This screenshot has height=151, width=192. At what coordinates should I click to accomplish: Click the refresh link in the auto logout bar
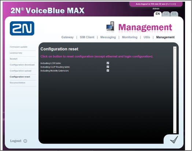click(x=171, y=4)
